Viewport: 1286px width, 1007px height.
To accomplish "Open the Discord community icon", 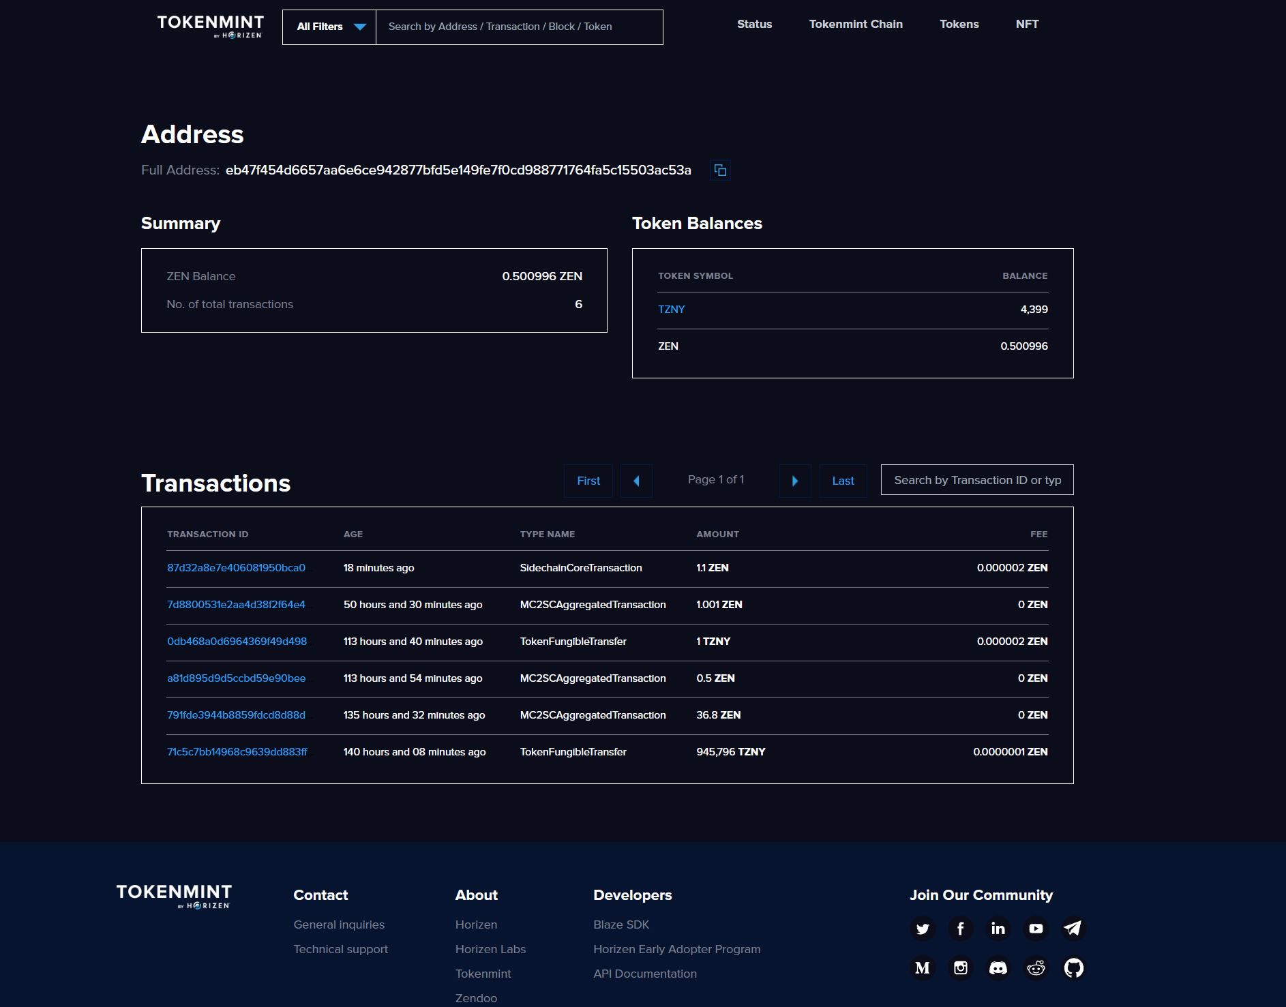I will pos(998,967).
